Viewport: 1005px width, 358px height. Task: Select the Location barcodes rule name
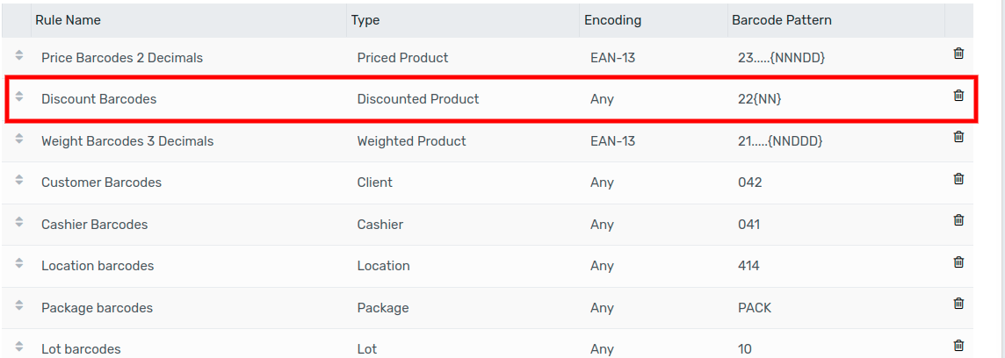[x=98, y=266]
